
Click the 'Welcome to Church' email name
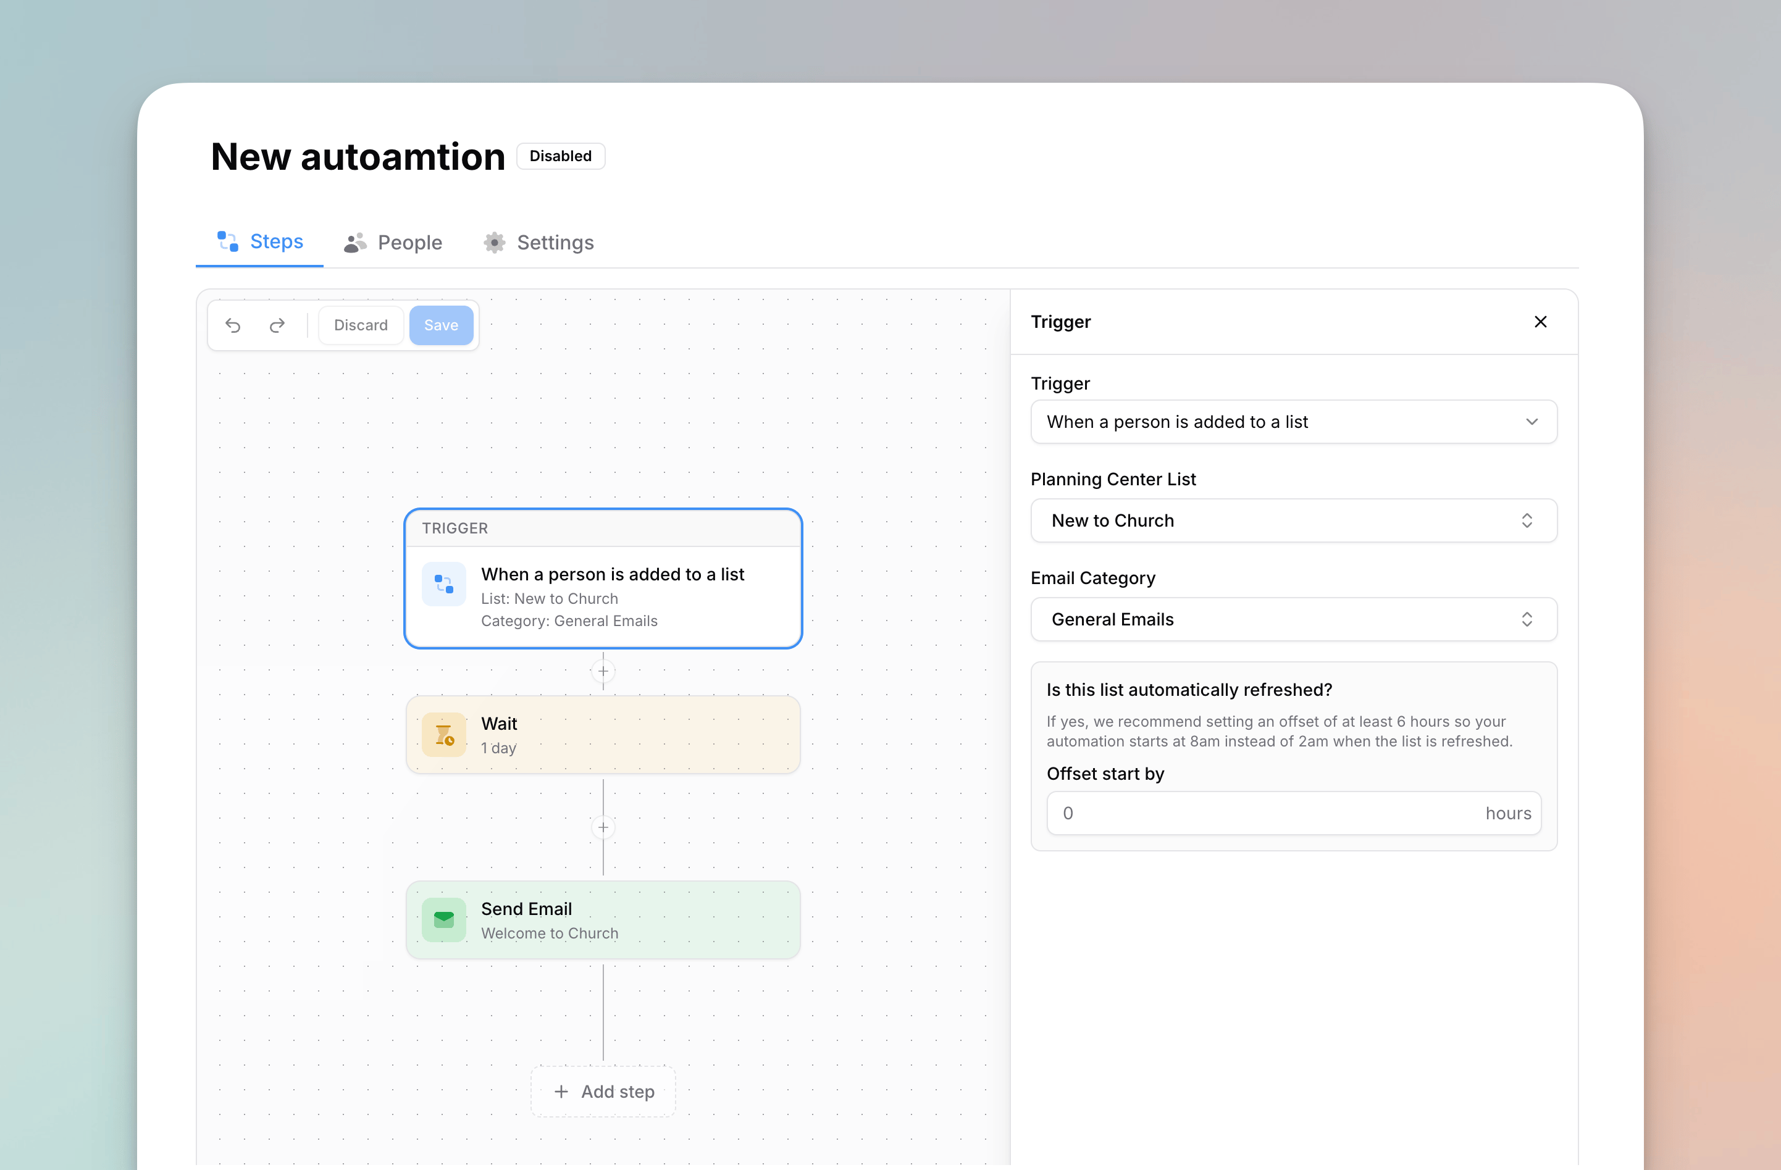point(549,934)
